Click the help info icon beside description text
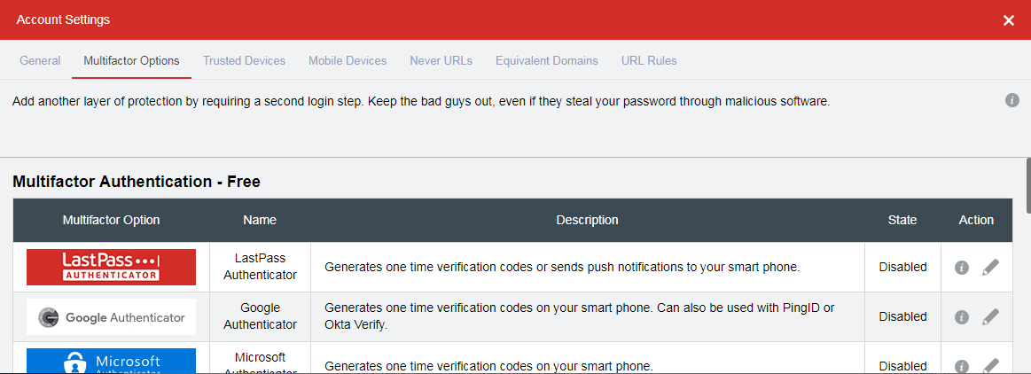The image size is (1031, 374). tap(1011, 100)
